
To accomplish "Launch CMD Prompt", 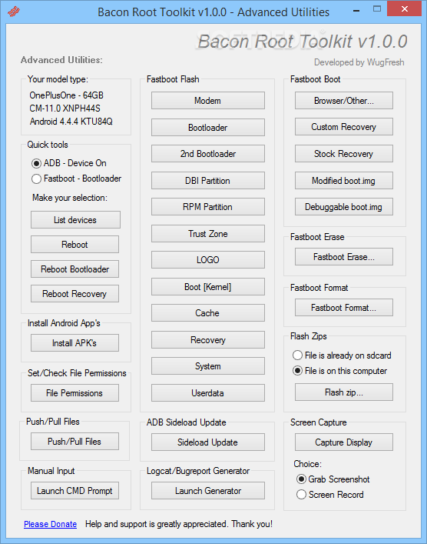I will click(x=74, y=491).
